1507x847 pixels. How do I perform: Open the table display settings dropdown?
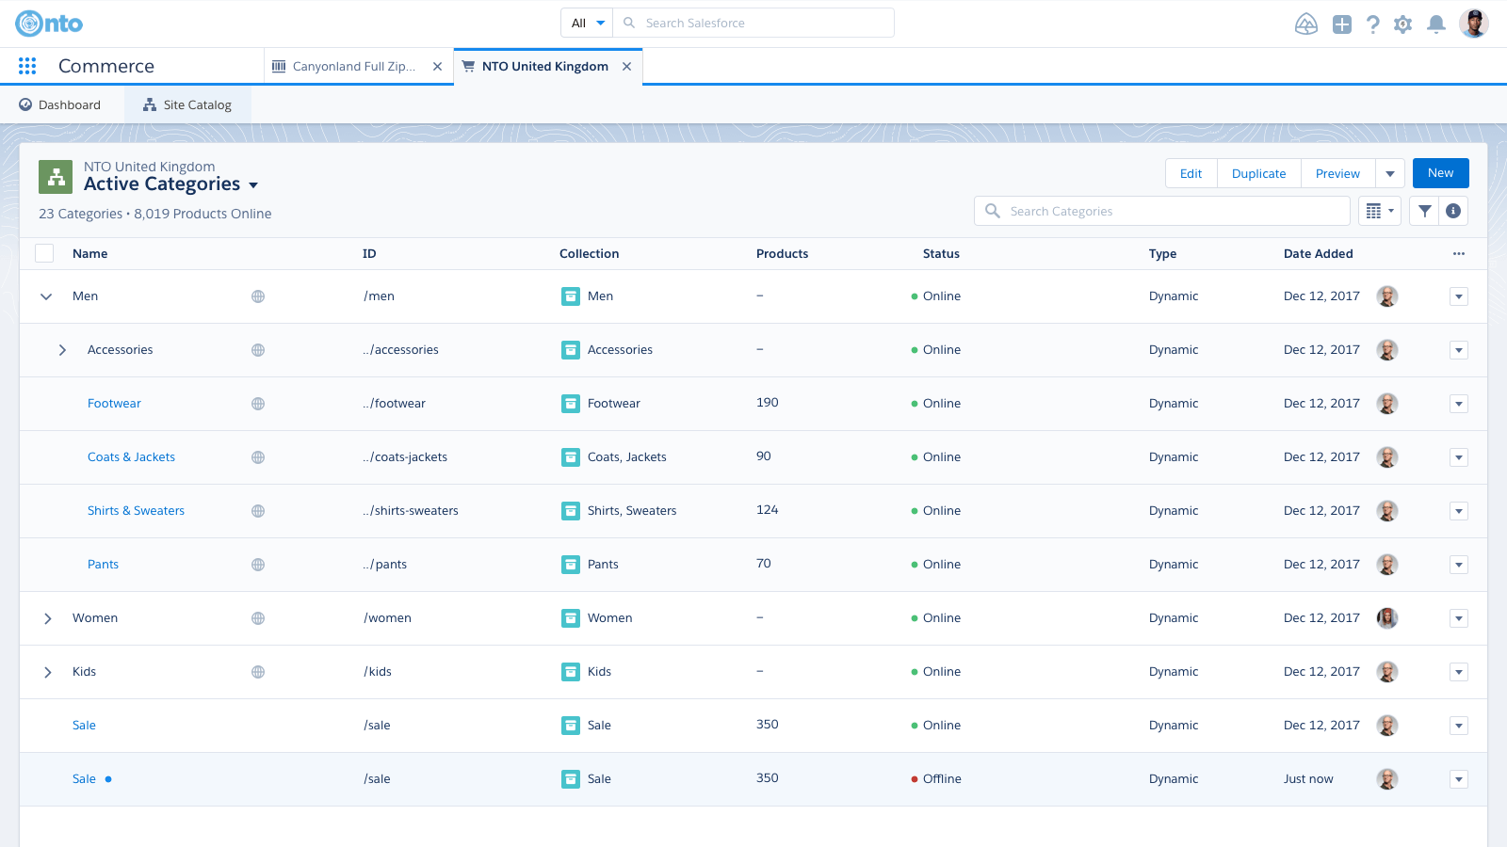pos(1379,211)
